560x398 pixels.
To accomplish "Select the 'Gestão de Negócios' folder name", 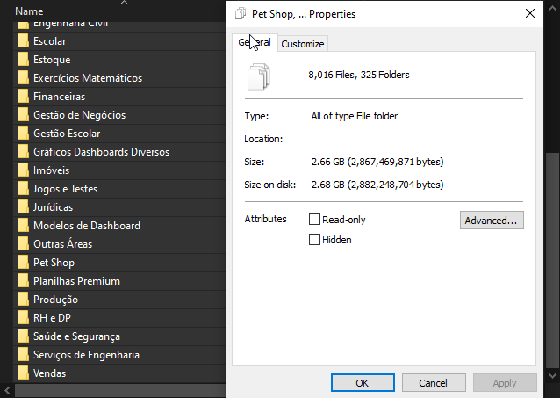I will pyautogui.click(x=80, y=115).
